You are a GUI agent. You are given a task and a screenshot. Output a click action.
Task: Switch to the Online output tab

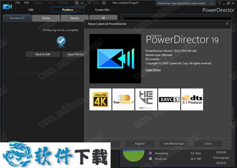[46, 18]
